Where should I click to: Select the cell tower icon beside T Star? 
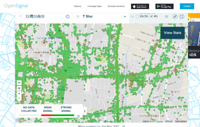78,17
